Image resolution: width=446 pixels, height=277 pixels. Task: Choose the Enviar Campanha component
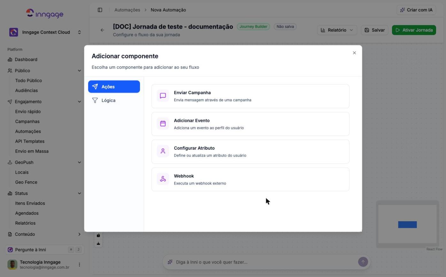pos(250,96)
